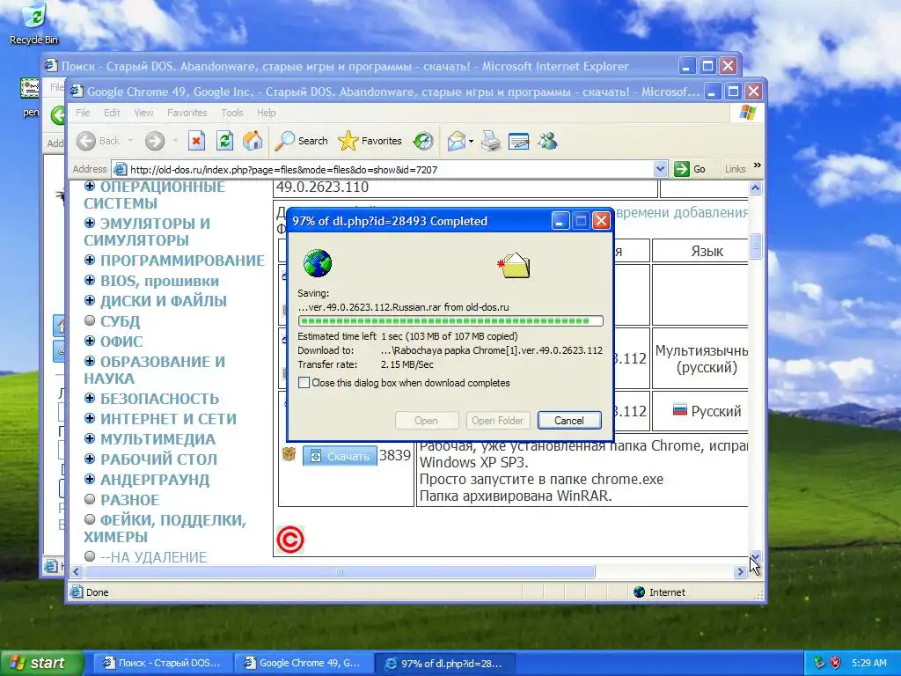Click the Forward arrow in IE toolbar
Image resolution: width=901 pixels, height=676 pixels.
tap(155, 141)
